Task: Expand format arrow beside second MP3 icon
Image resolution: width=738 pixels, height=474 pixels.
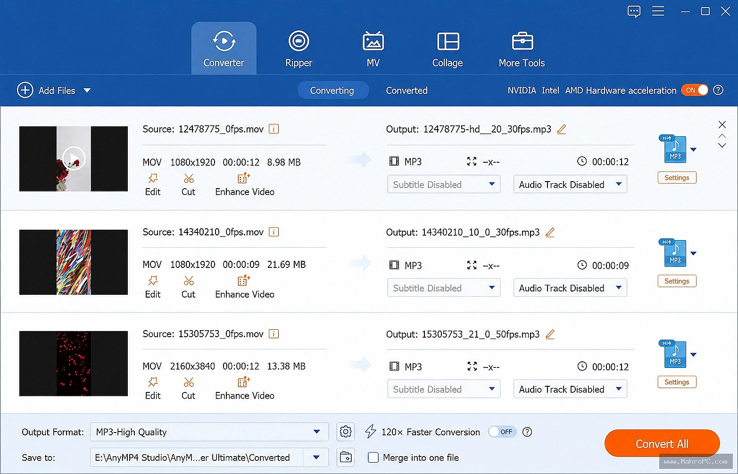Action: pos(693,253)
